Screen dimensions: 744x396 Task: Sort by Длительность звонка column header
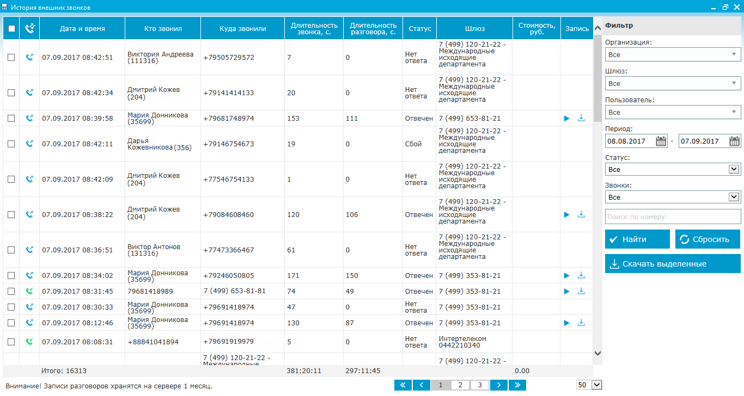(314, 28)
